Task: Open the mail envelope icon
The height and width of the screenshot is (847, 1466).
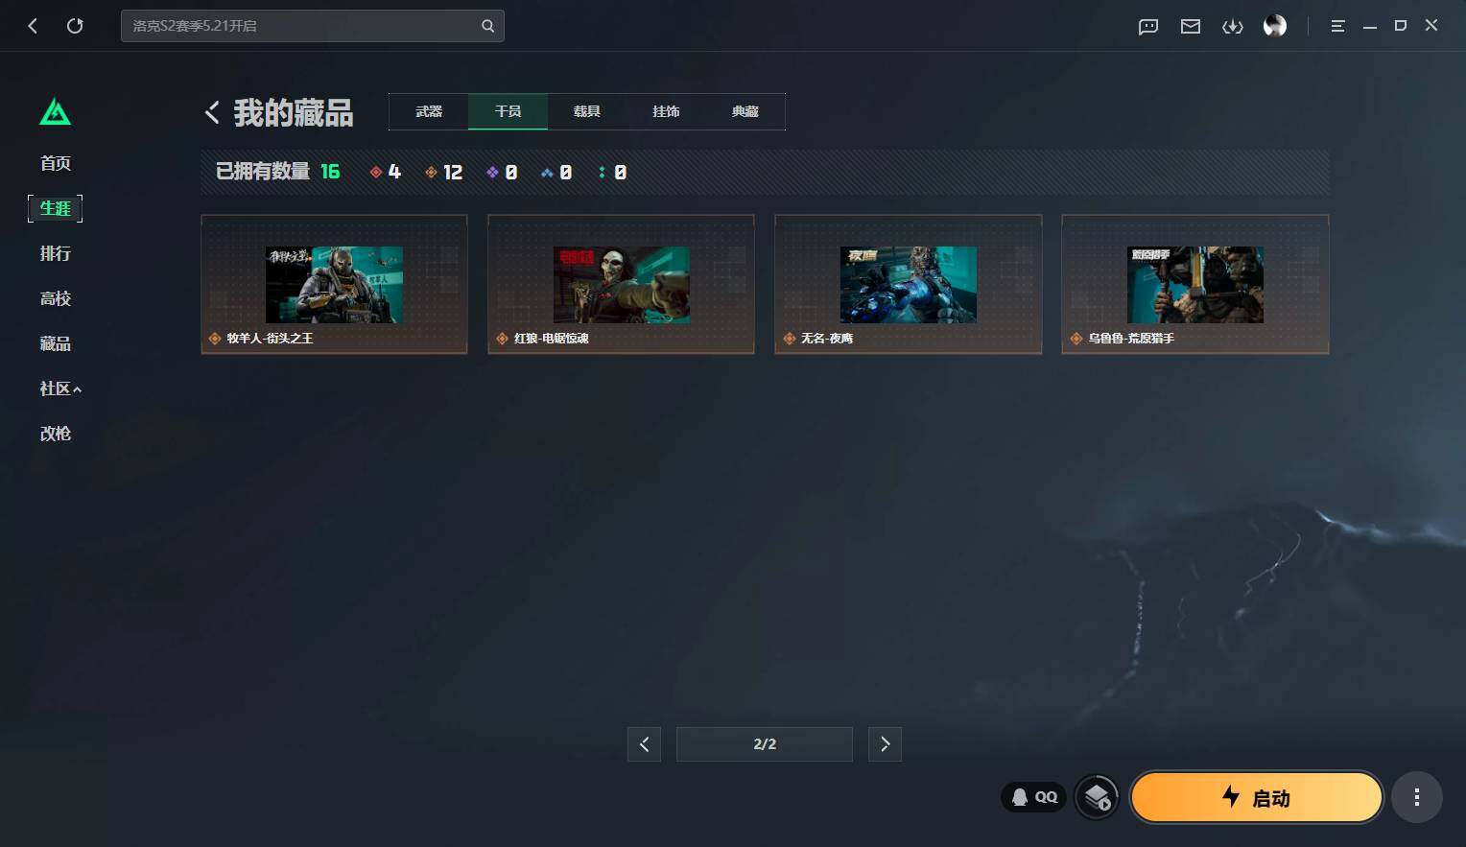Action: click(1191, 27)
